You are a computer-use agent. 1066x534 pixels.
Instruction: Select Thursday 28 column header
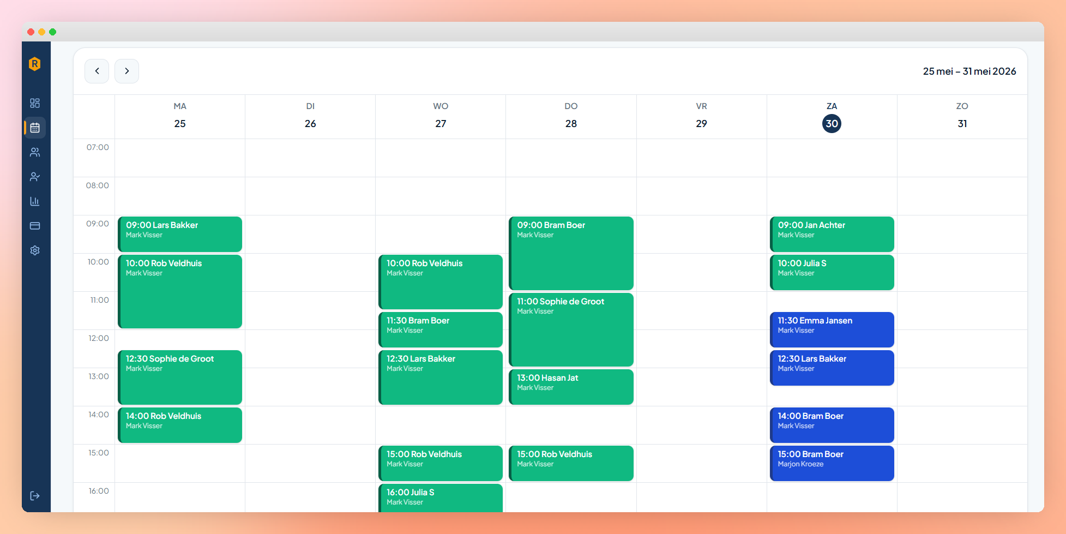click(571, 116)
